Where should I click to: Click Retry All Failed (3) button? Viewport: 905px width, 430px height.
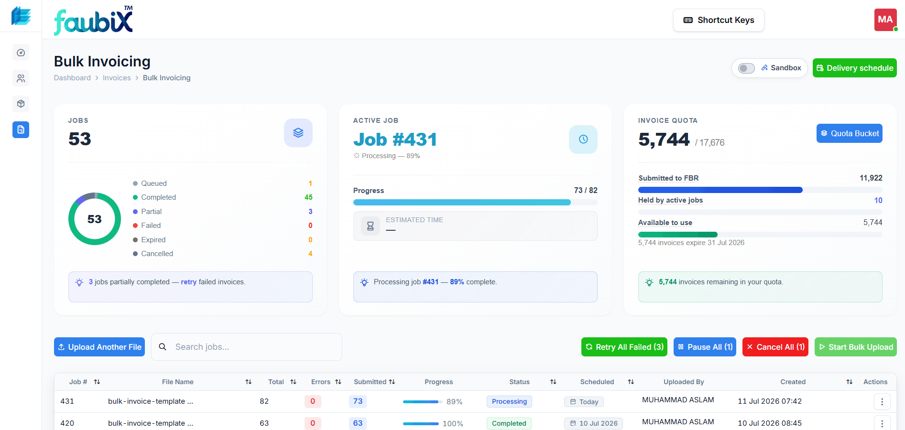(x=624, y=347)
